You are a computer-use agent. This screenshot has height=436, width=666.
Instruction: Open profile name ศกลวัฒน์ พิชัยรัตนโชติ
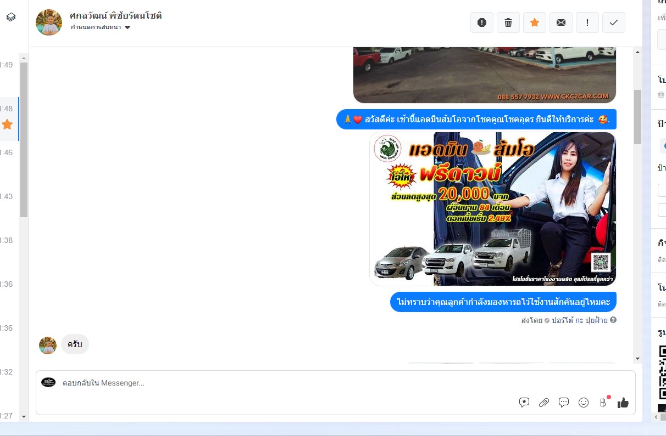[116, 15]
